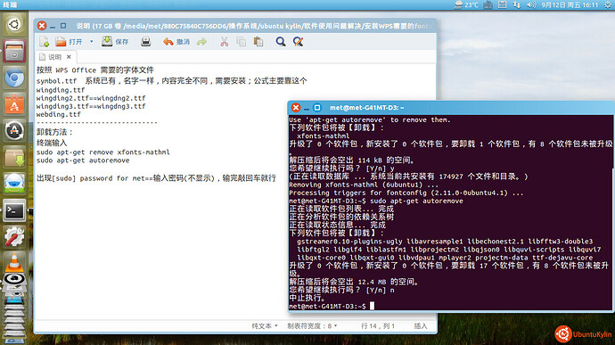
Task: Open the package installer box icon in launcher
Action: [x=14, y=157]
